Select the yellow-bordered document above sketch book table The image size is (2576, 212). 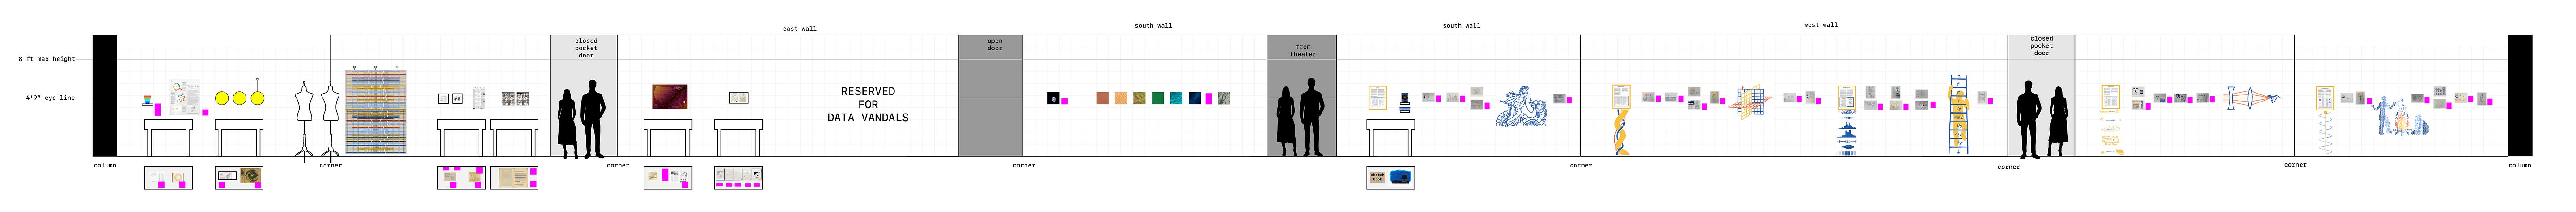coord(1378,98)
